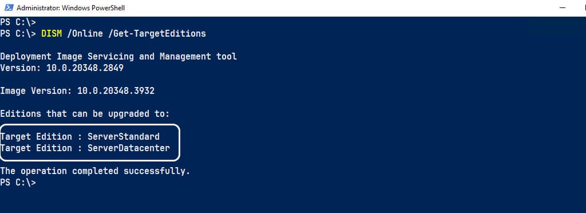Viewport: 586px width, 213px height.
Task: Click the 'Image Version:' label text
Action: [x=36, y=91]
